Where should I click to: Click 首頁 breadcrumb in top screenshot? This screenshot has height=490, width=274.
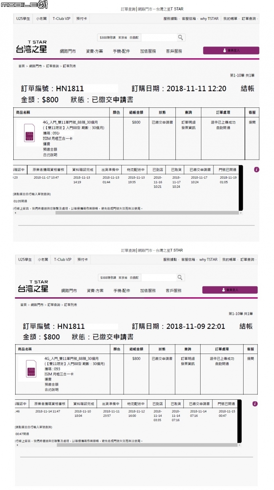pos(22,66)
